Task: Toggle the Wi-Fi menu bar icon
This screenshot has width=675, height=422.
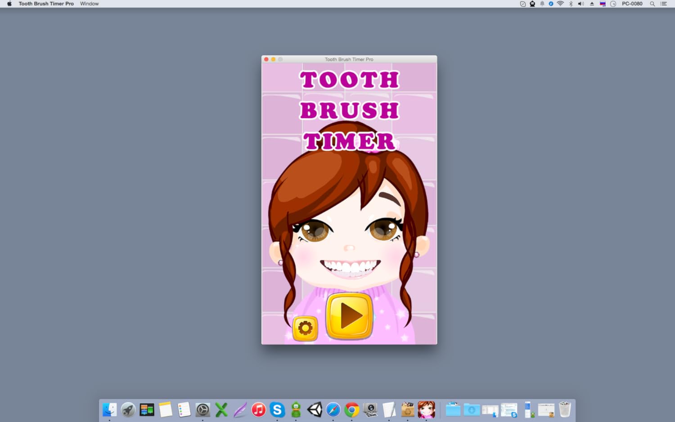Action: pyautogui.click(x=560, y=4)
